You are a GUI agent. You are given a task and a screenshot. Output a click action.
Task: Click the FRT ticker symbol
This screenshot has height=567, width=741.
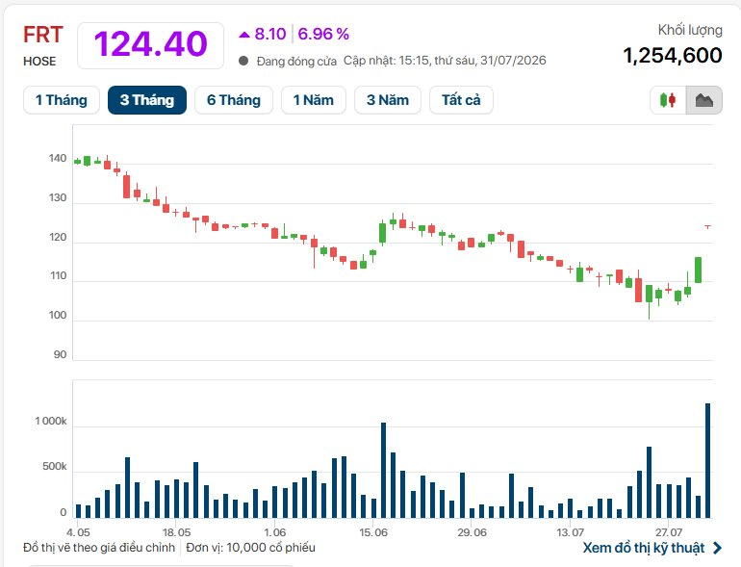pyautogui.click(x=43, y=35)
